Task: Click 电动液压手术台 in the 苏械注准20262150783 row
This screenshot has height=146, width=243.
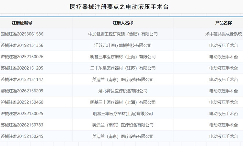Action: click(224, 125)
